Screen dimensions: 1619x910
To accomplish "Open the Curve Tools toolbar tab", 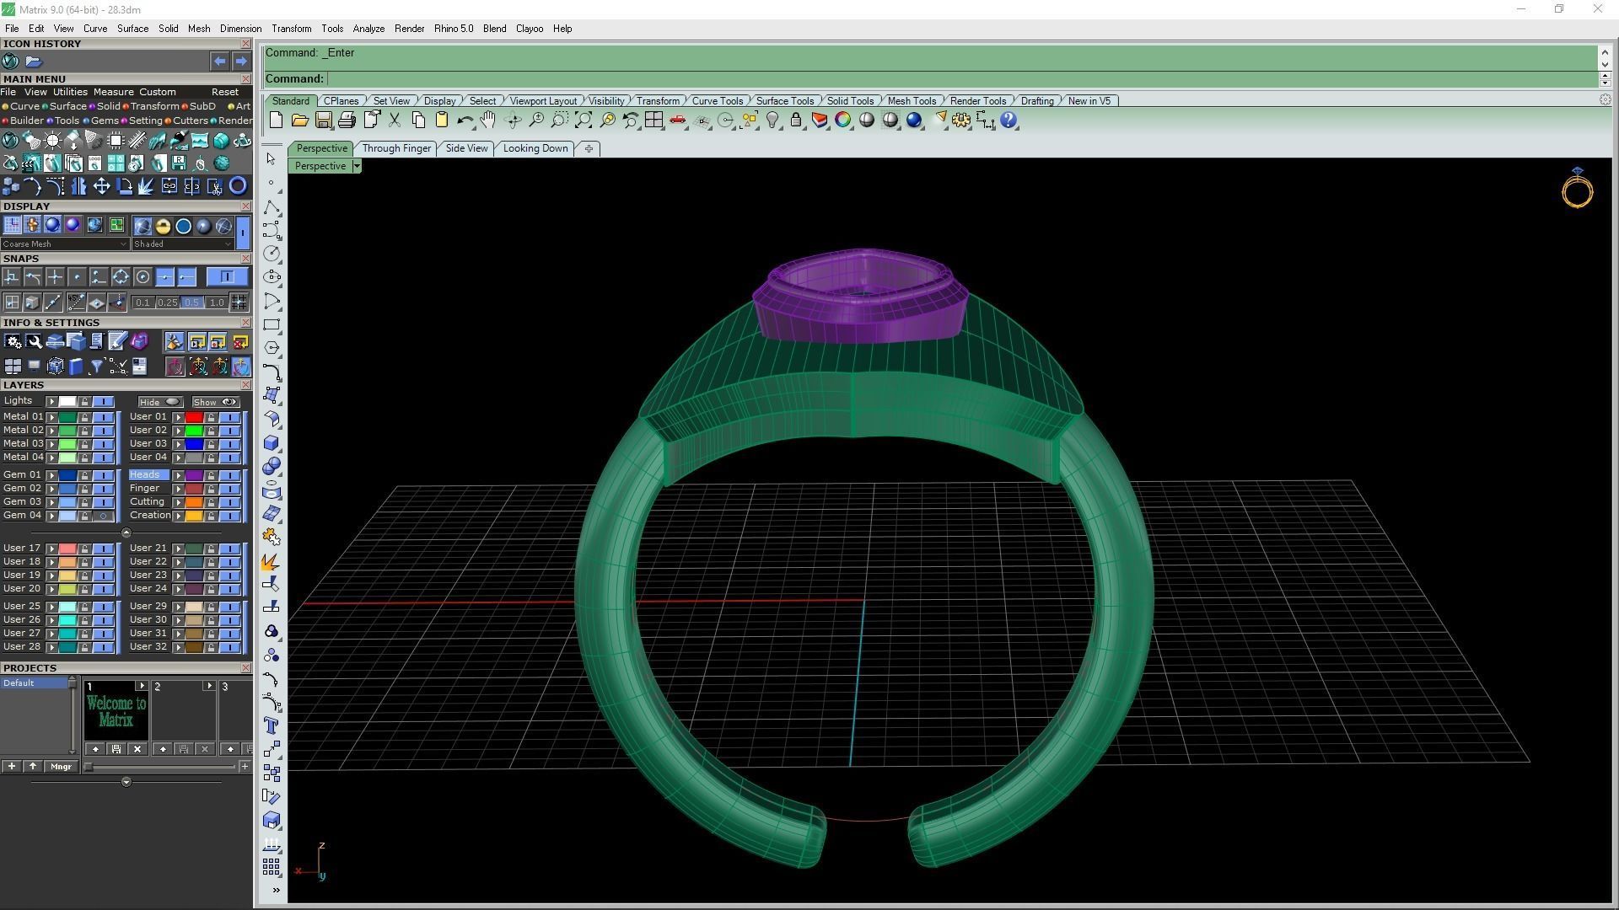I will point(718,100).
